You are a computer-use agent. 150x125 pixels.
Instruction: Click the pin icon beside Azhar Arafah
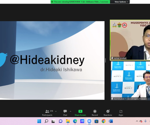click(x=112, y=58)
